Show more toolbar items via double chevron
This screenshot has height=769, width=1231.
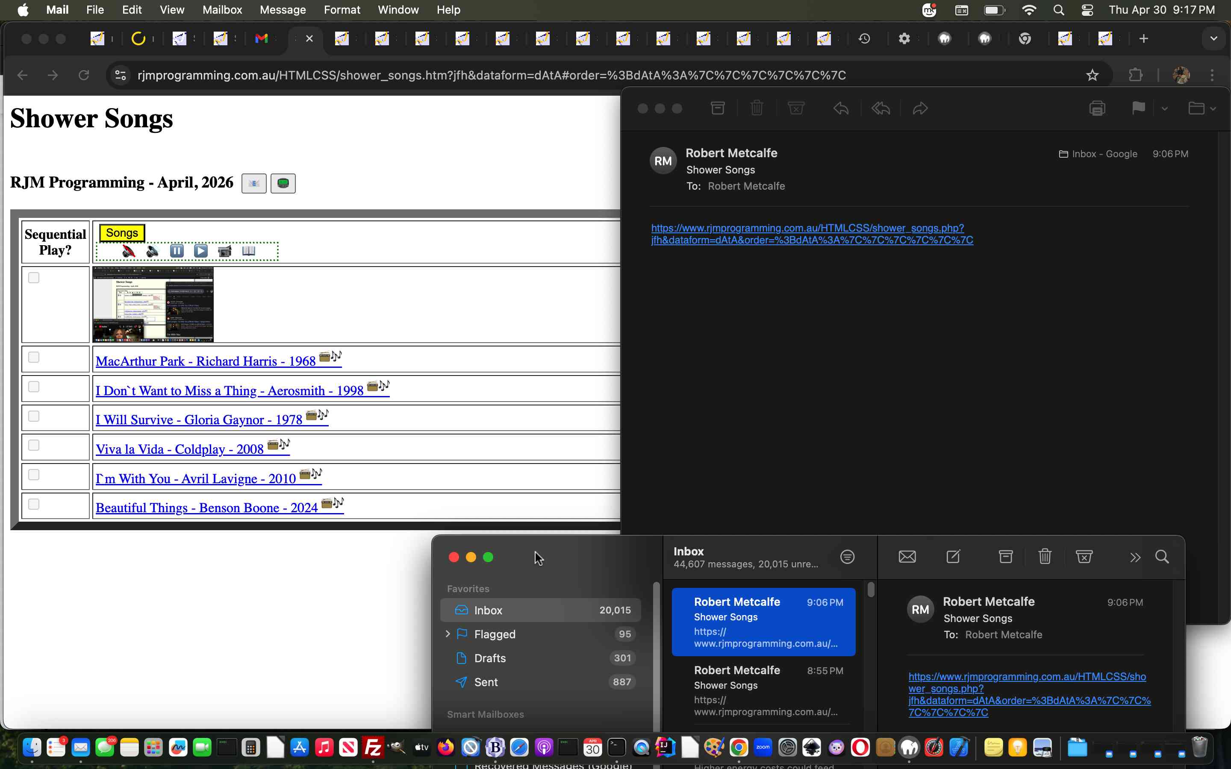click(1135, 558)
